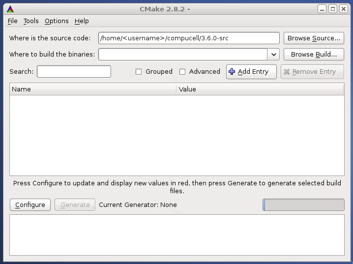Click the CMake logo icon in title bar
The width and height of the screenshot is (353, 264).
pyautogui.click(x=10, y=9)
